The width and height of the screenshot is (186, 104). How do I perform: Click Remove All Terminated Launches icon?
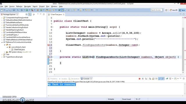[146, 79]
